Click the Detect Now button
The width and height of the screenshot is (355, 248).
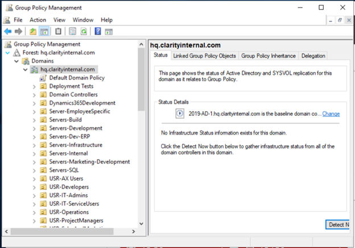(x=337, y=225)
